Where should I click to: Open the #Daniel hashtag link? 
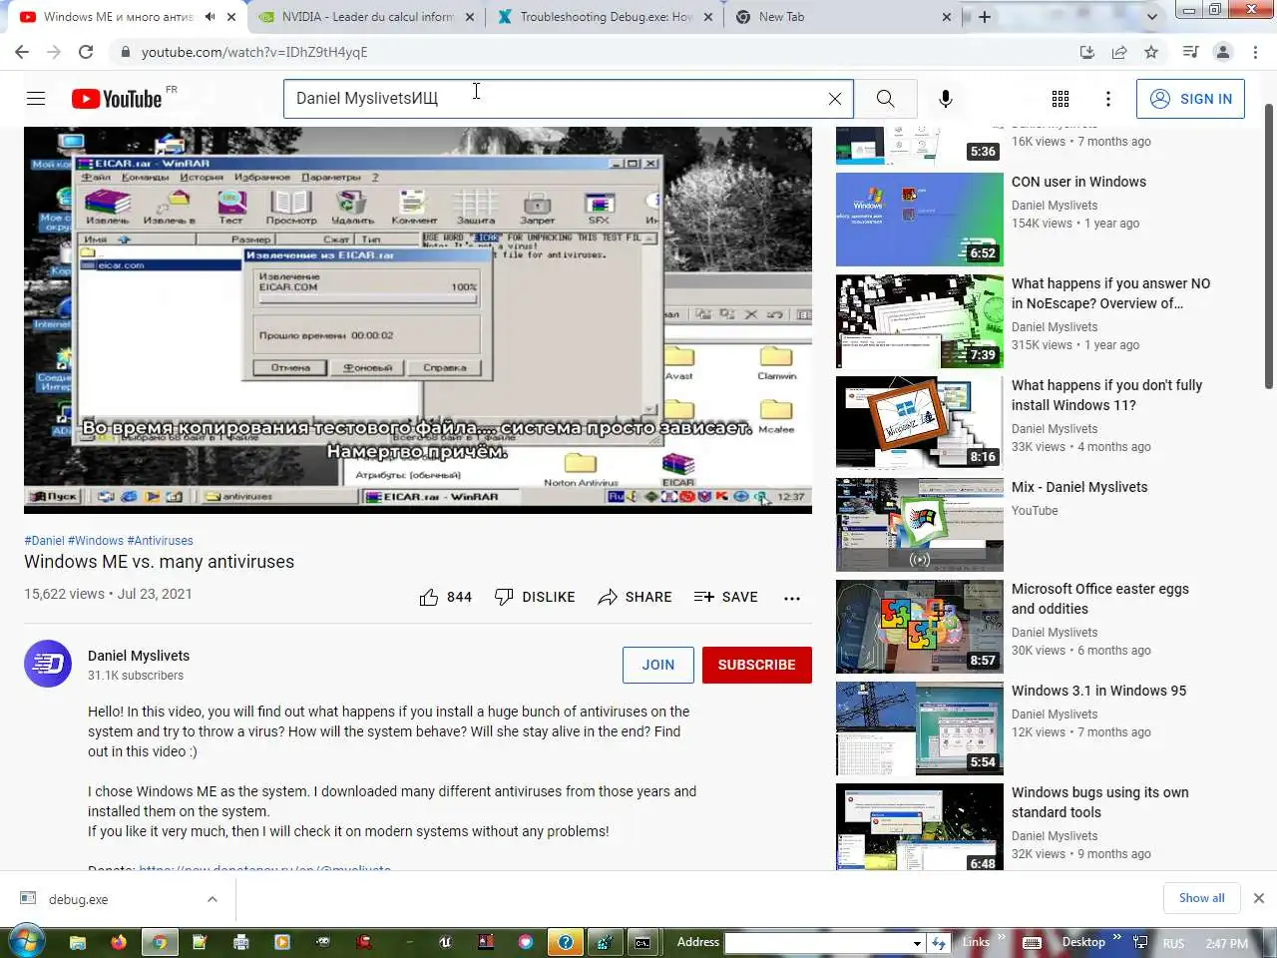(44, 541)
